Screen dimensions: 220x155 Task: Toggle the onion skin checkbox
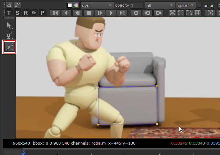click(199, 6)
